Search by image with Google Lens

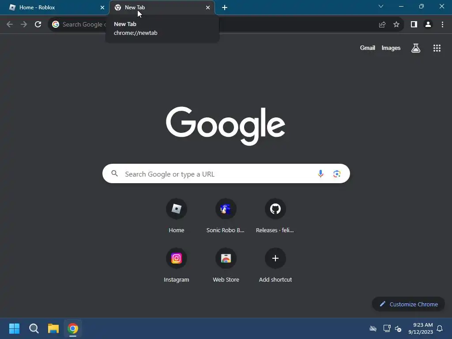point(337,174)
